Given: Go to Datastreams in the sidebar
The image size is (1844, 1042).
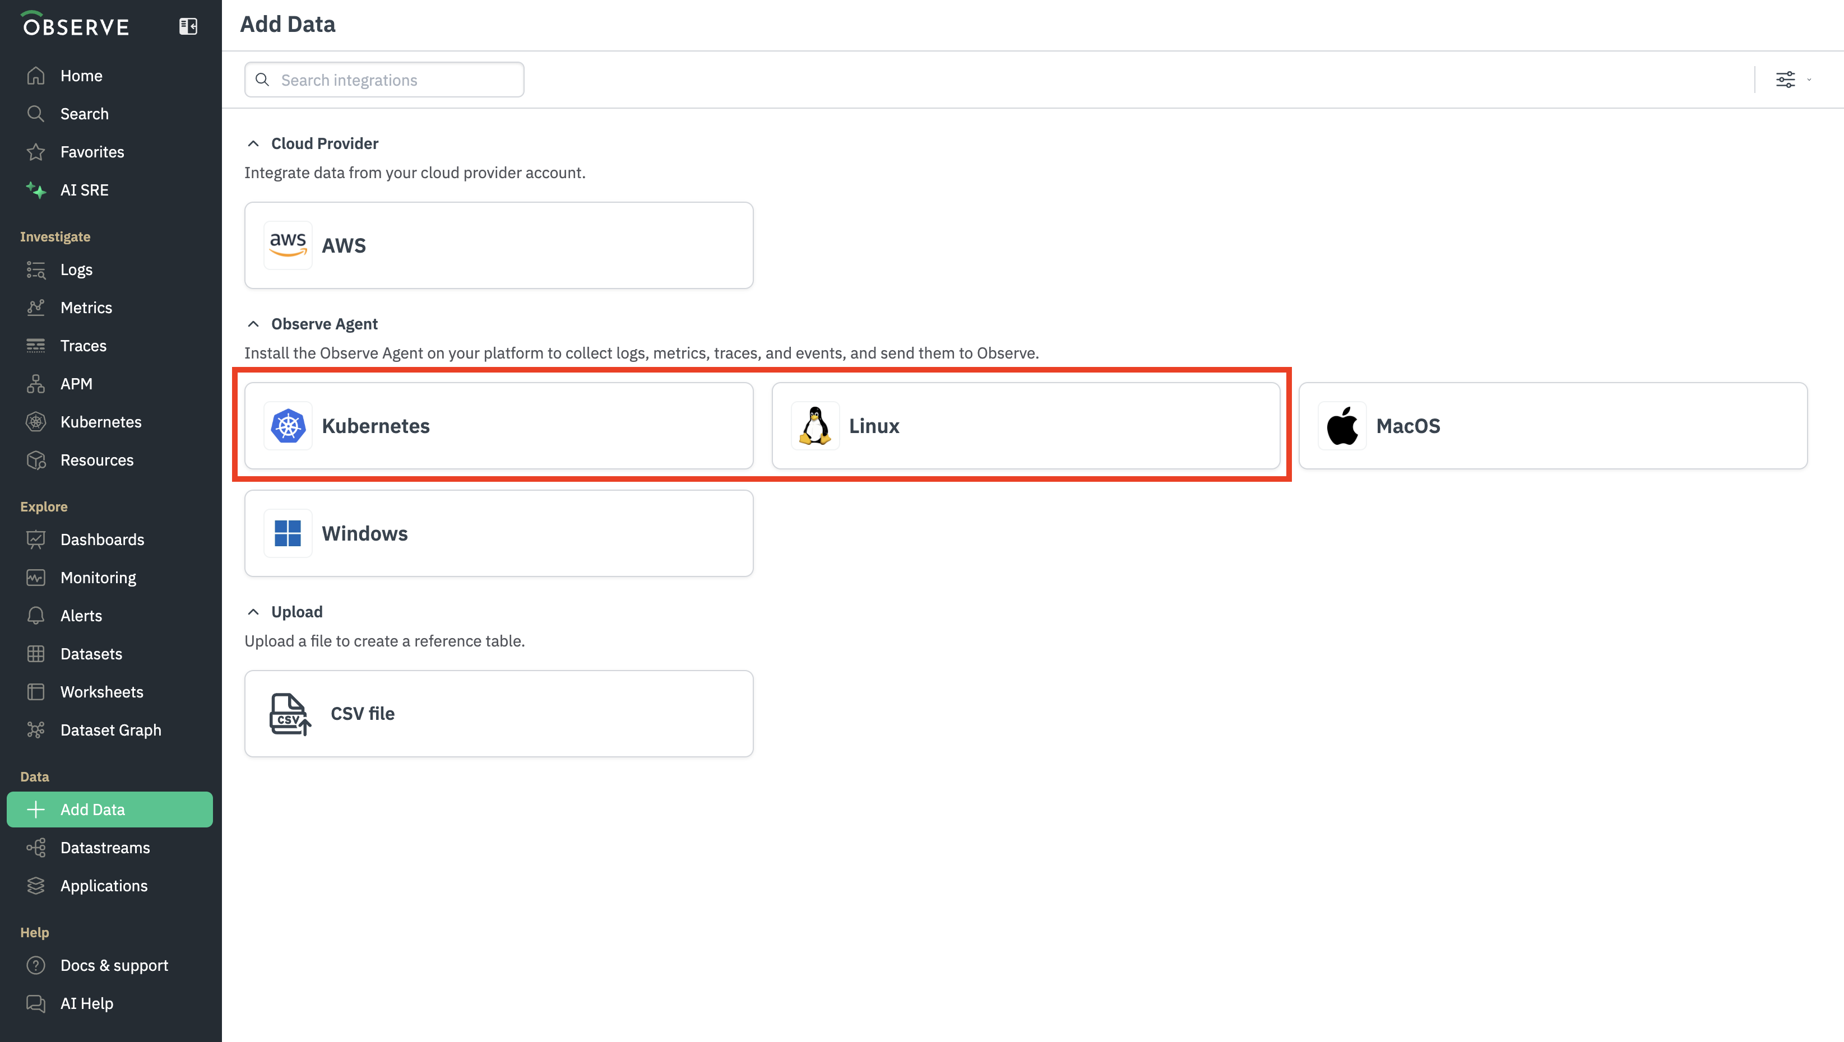Looking at the screenshot, I should [x=104, y=848].
